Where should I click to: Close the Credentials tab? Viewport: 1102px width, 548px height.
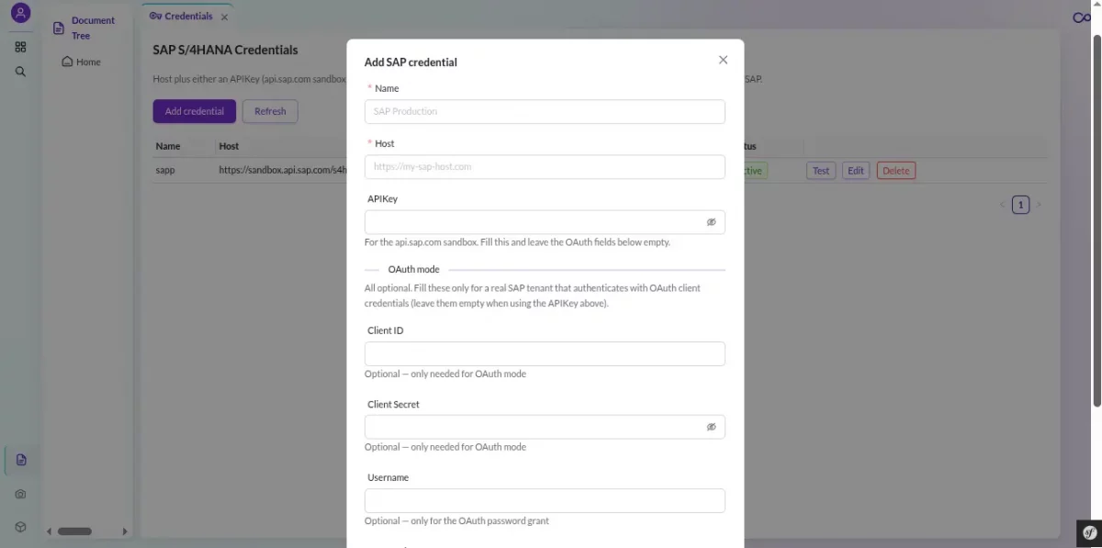(x=224, y=17)
